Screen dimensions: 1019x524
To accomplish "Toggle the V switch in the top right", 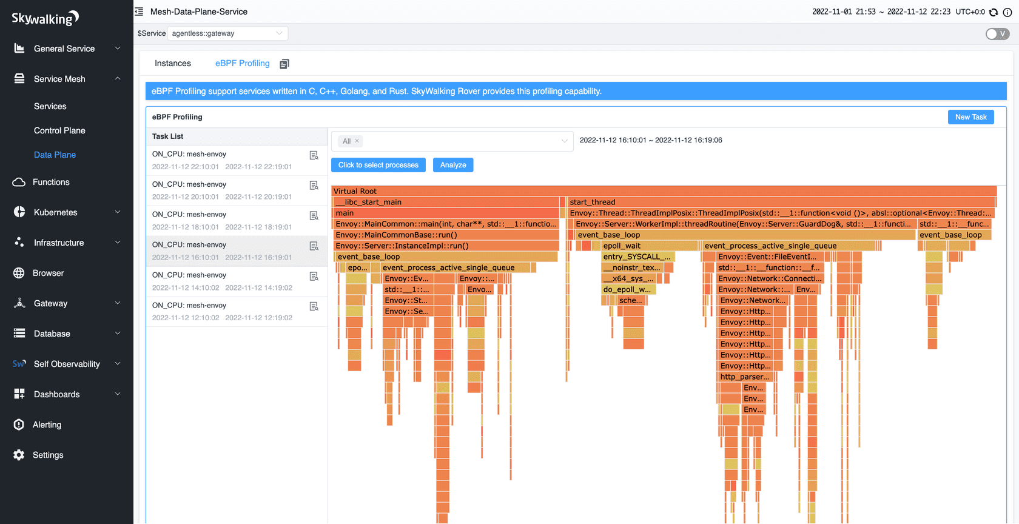I will click(x=997, y=34).
